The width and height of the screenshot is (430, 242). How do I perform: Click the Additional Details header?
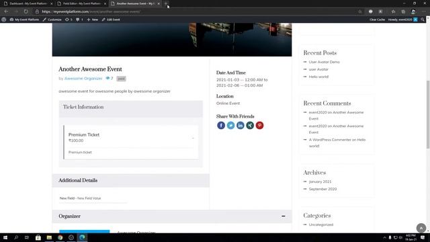(x=131, y=181)
